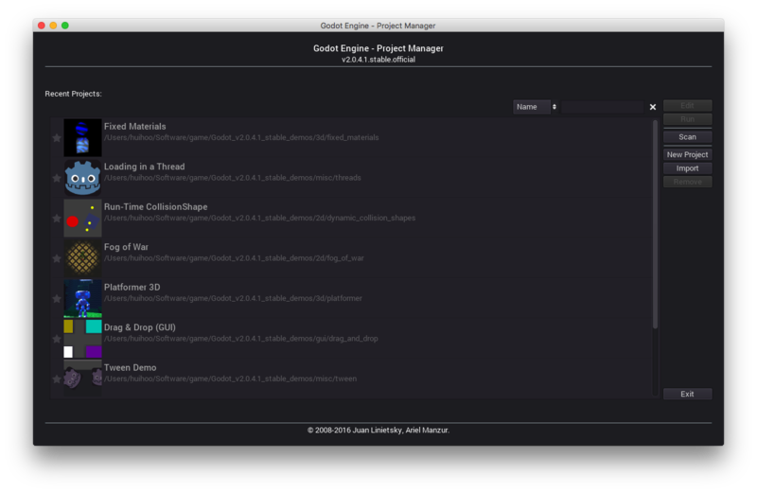Click the Scan button
Image resolution: width=757 pixels, height=493 pixels.
pos(688,137)
